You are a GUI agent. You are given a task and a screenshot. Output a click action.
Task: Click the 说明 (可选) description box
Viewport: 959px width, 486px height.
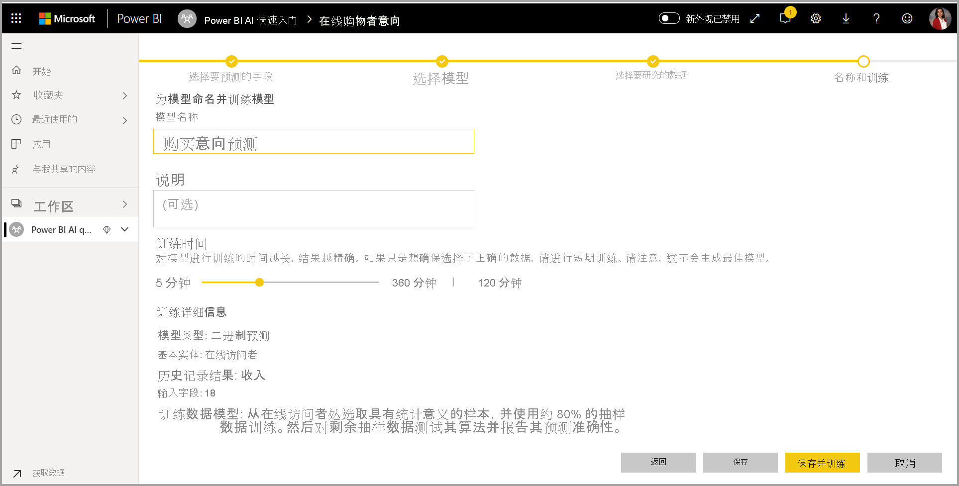point(314,208)
